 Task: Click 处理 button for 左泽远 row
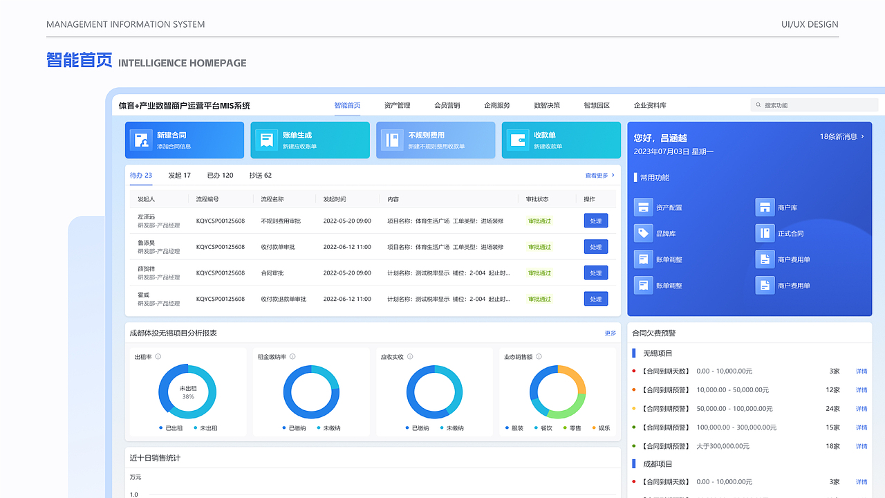coord(596,221)
